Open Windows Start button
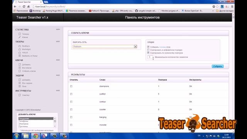Image resolution: width=247 pixels, height=139 pixels. pyautogui.click(x=16, y=136)
